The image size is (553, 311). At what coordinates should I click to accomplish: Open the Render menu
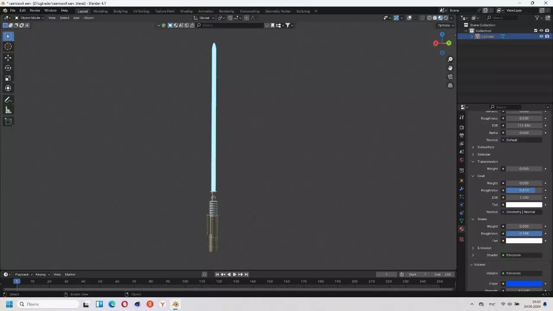(35, 10)
